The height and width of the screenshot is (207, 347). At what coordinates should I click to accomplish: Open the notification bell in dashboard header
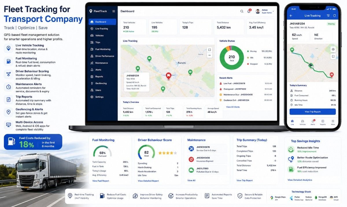tap(249, 11)
